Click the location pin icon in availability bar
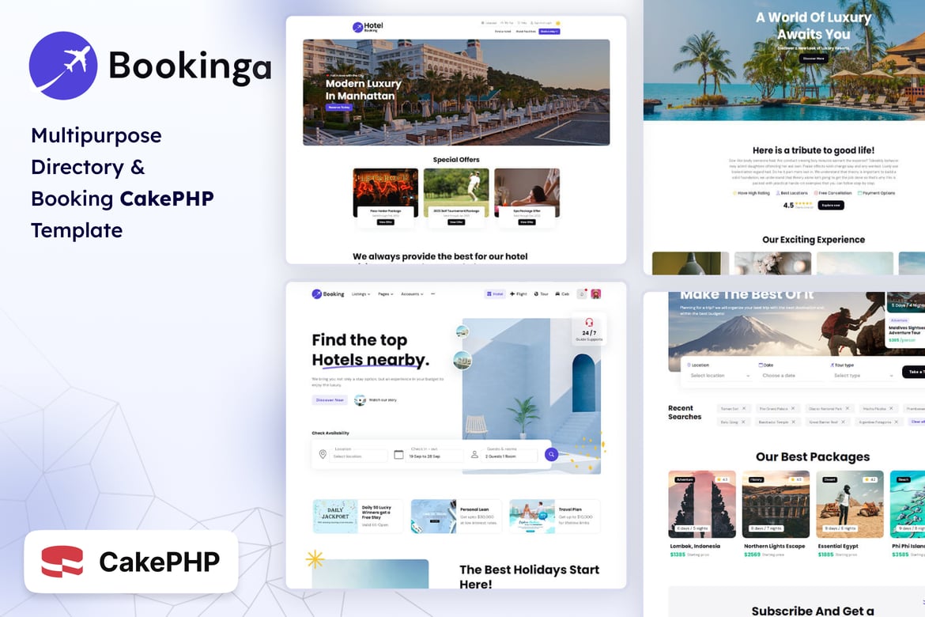 [323, 454]
